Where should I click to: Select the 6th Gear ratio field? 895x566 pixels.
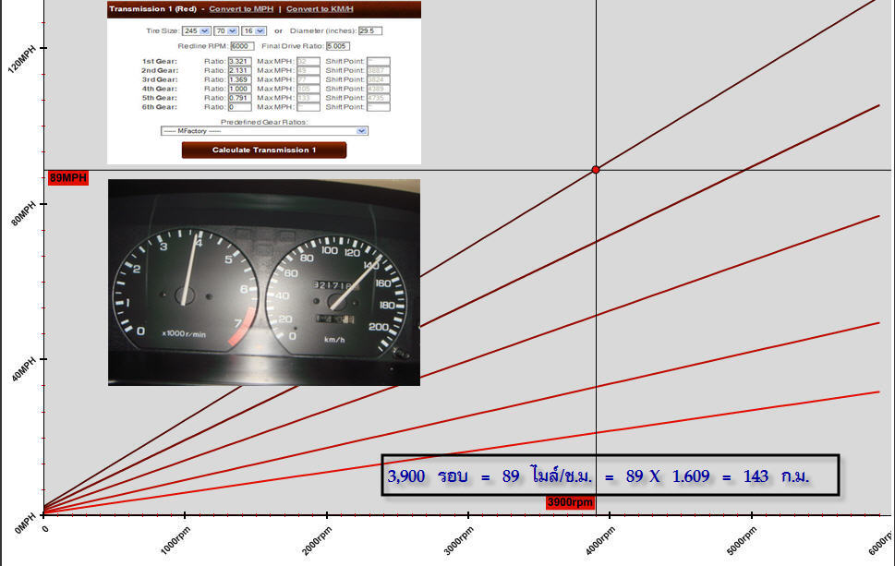[239, 107]
